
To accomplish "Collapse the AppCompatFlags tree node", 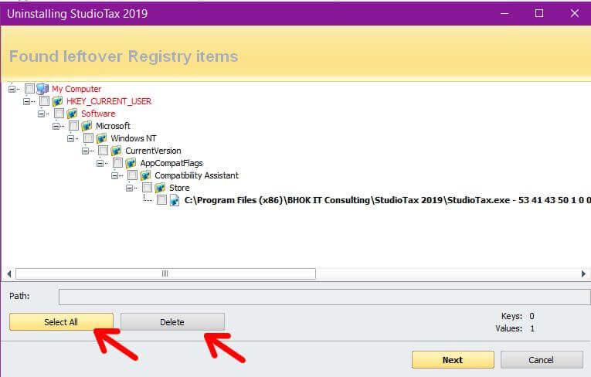I will coord(100,163).
